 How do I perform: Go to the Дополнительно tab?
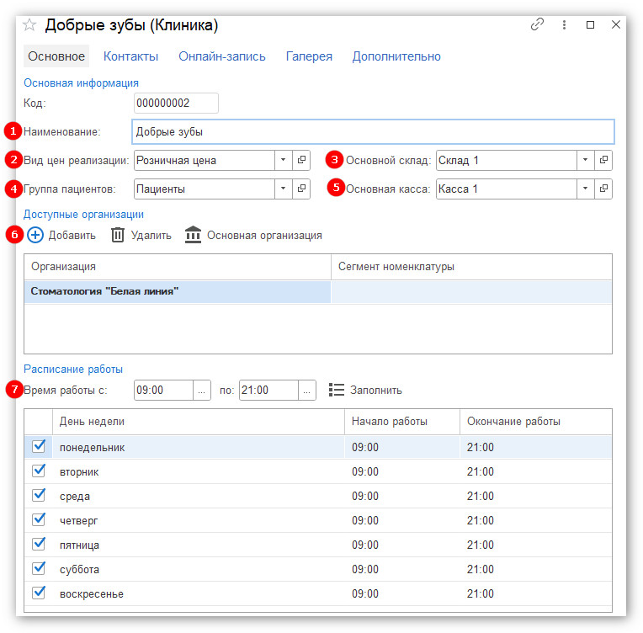[396, 56]
